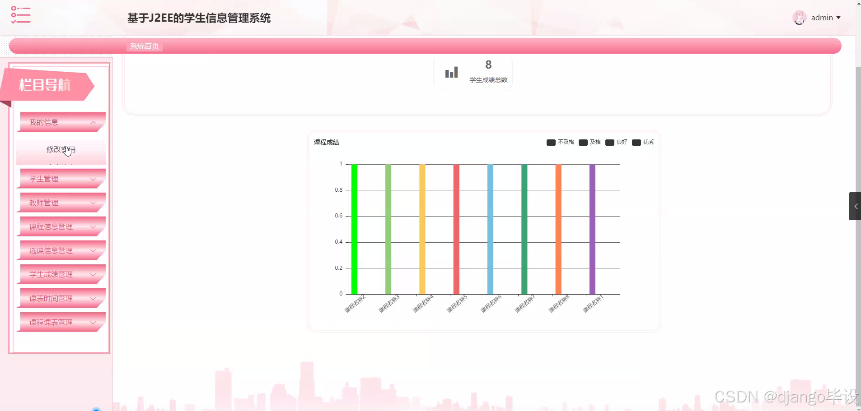
Task: Click the hamburger menu icon top-left
Action: click(x=20, y=15)
